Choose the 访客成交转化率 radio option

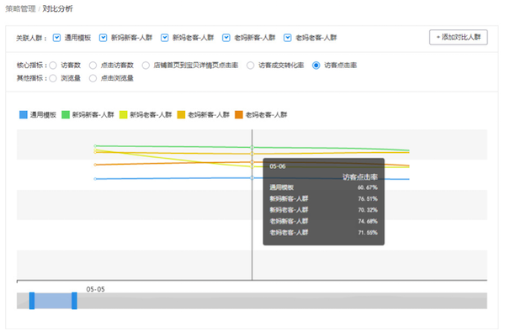click(x=250, y=66)
